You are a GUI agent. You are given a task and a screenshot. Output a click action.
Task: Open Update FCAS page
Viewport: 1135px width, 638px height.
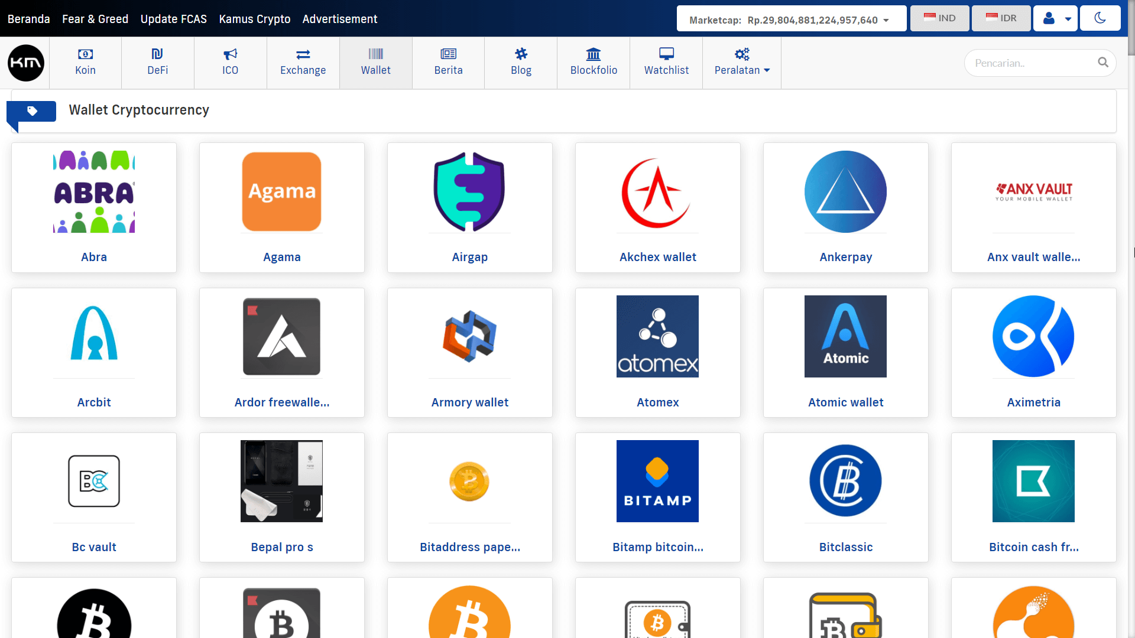click(174, 19)
